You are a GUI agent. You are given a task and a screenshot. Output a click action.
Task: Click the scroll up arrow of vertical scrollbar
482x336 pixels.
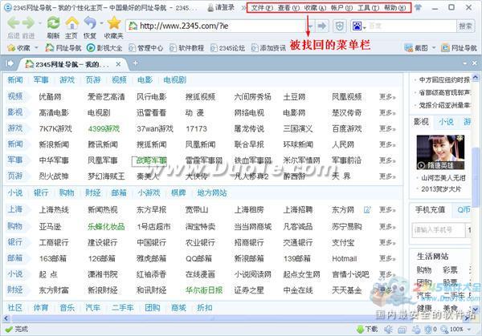pos(476,77)
